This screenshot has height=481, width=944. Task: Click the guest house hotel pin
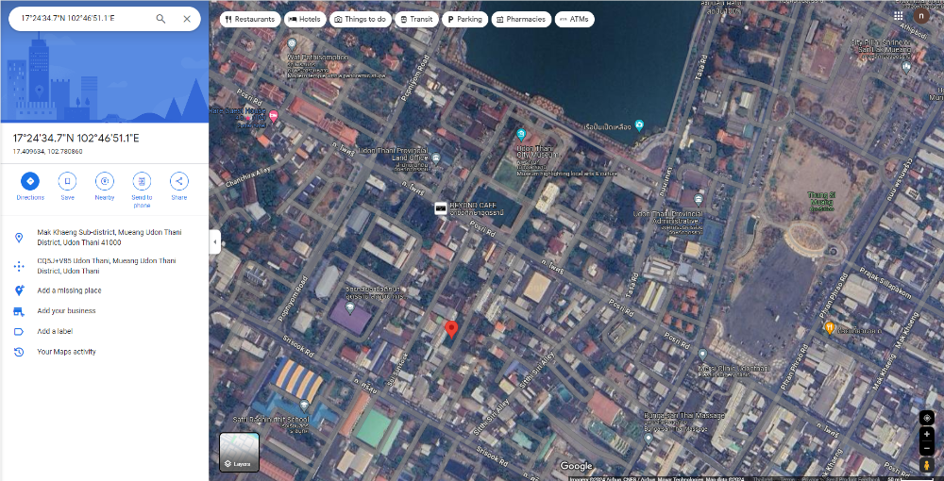click(274, 116)
